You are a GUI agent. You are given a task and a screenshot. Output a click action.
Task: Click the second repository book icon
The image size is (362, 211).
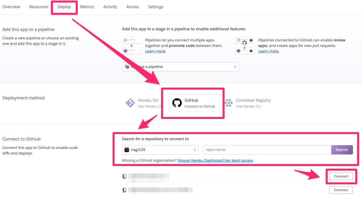click(x=124, y=190)
